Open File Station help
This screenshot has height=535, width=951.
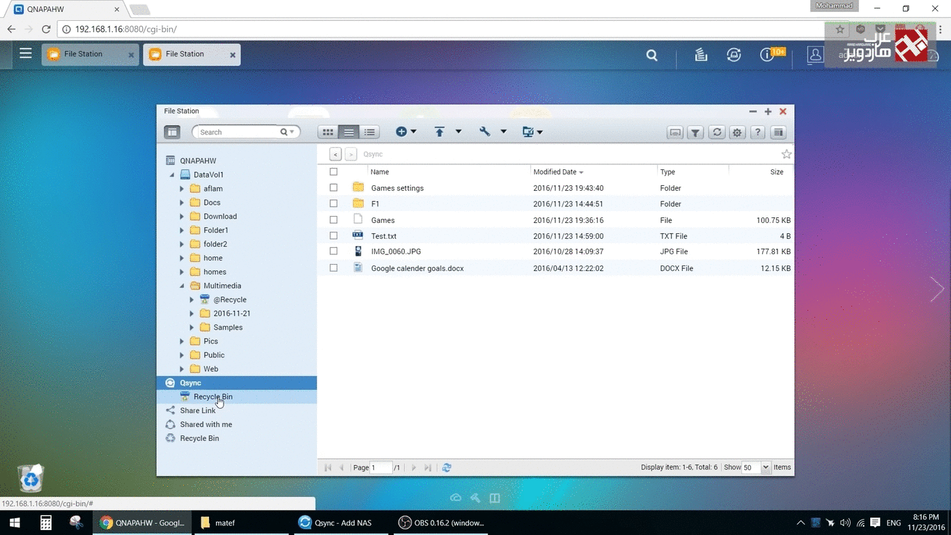(x=758, y=132)
